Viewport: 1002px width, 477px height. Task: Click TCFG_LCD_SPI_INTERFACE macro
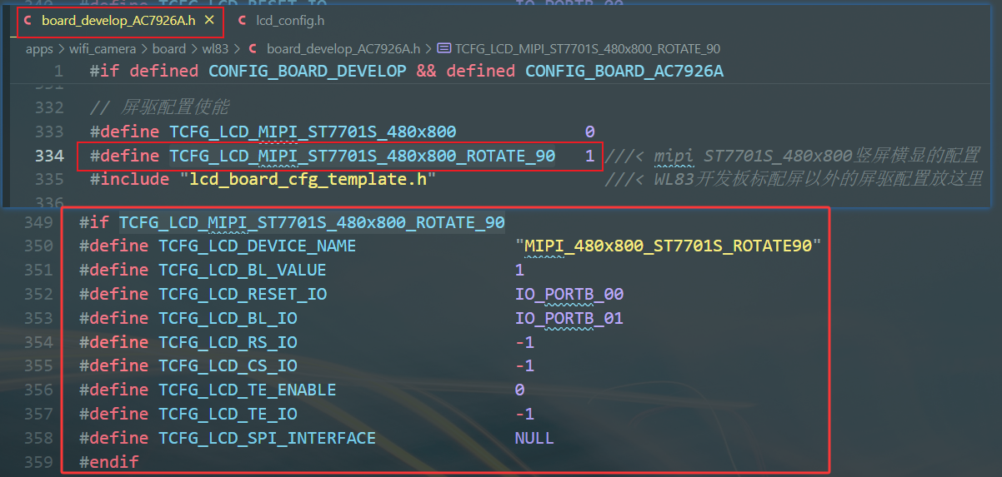[268, 438]
